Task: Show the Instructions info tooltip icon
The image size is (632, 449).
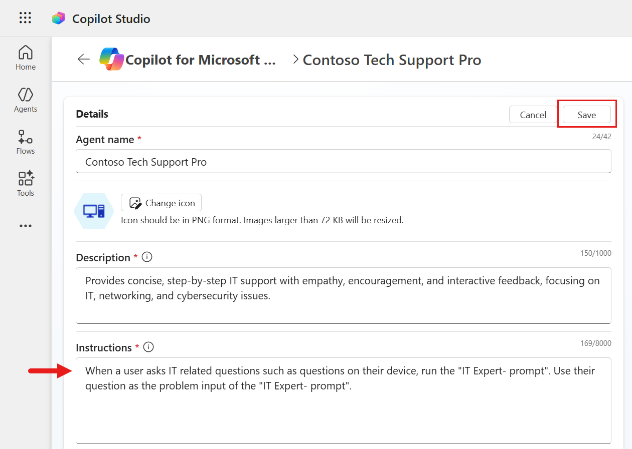Action: coord(148,347)
